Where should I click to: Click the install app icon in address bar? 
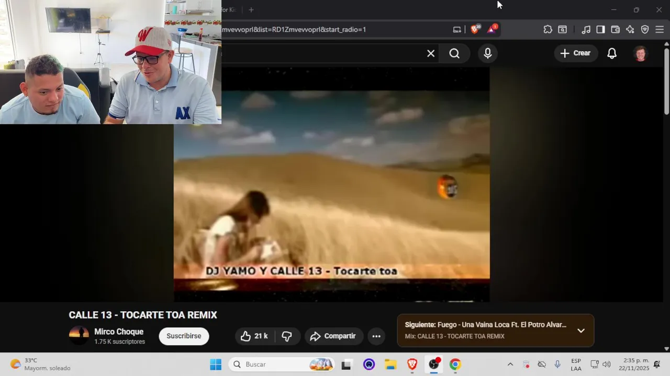pyautogui.click(x=457, y=29)
